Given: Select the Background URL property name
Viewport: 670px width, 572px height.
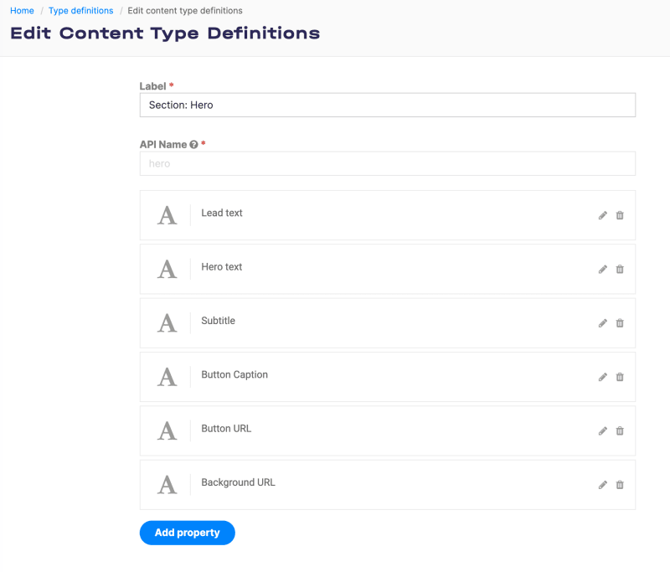Looking at the screenshot, I should pos(238,482).
